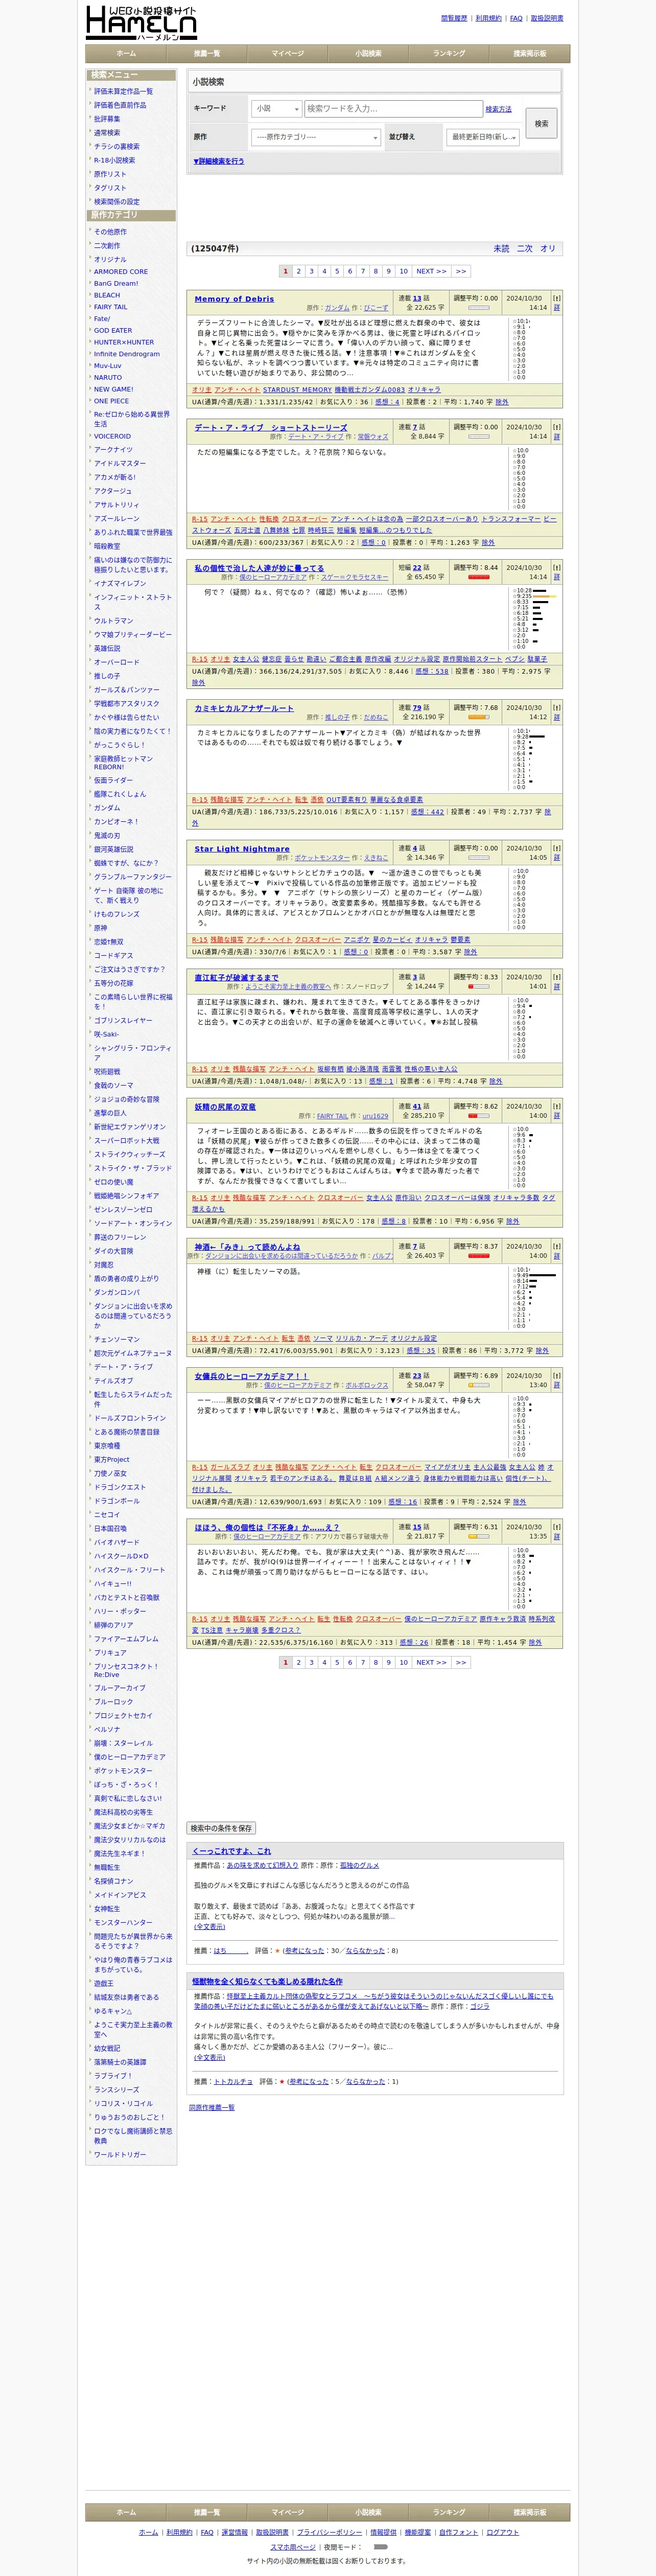The image size is (656, 2576).
Task: Go to page 2 in the pagination above results
Action: [298, 271]
